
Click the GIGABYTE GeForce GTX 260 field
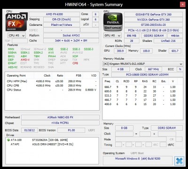click(153, 15)
